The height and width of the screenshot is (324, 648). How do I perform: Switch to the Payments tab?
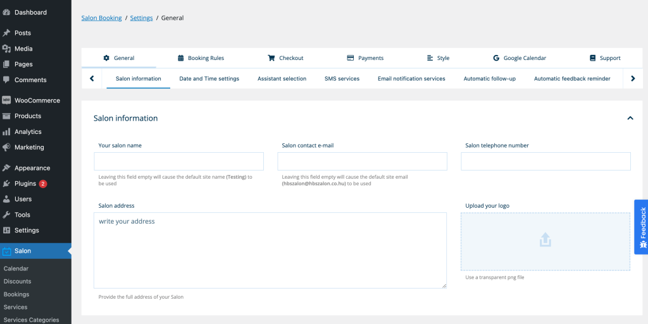click(365, 58)
